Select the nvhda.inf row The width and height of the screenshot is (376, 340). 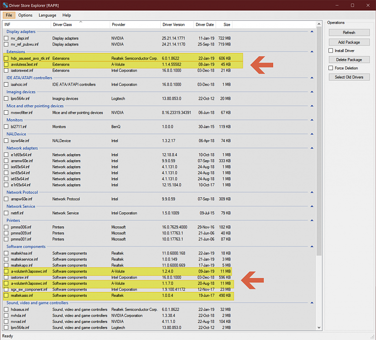point(117,315)
